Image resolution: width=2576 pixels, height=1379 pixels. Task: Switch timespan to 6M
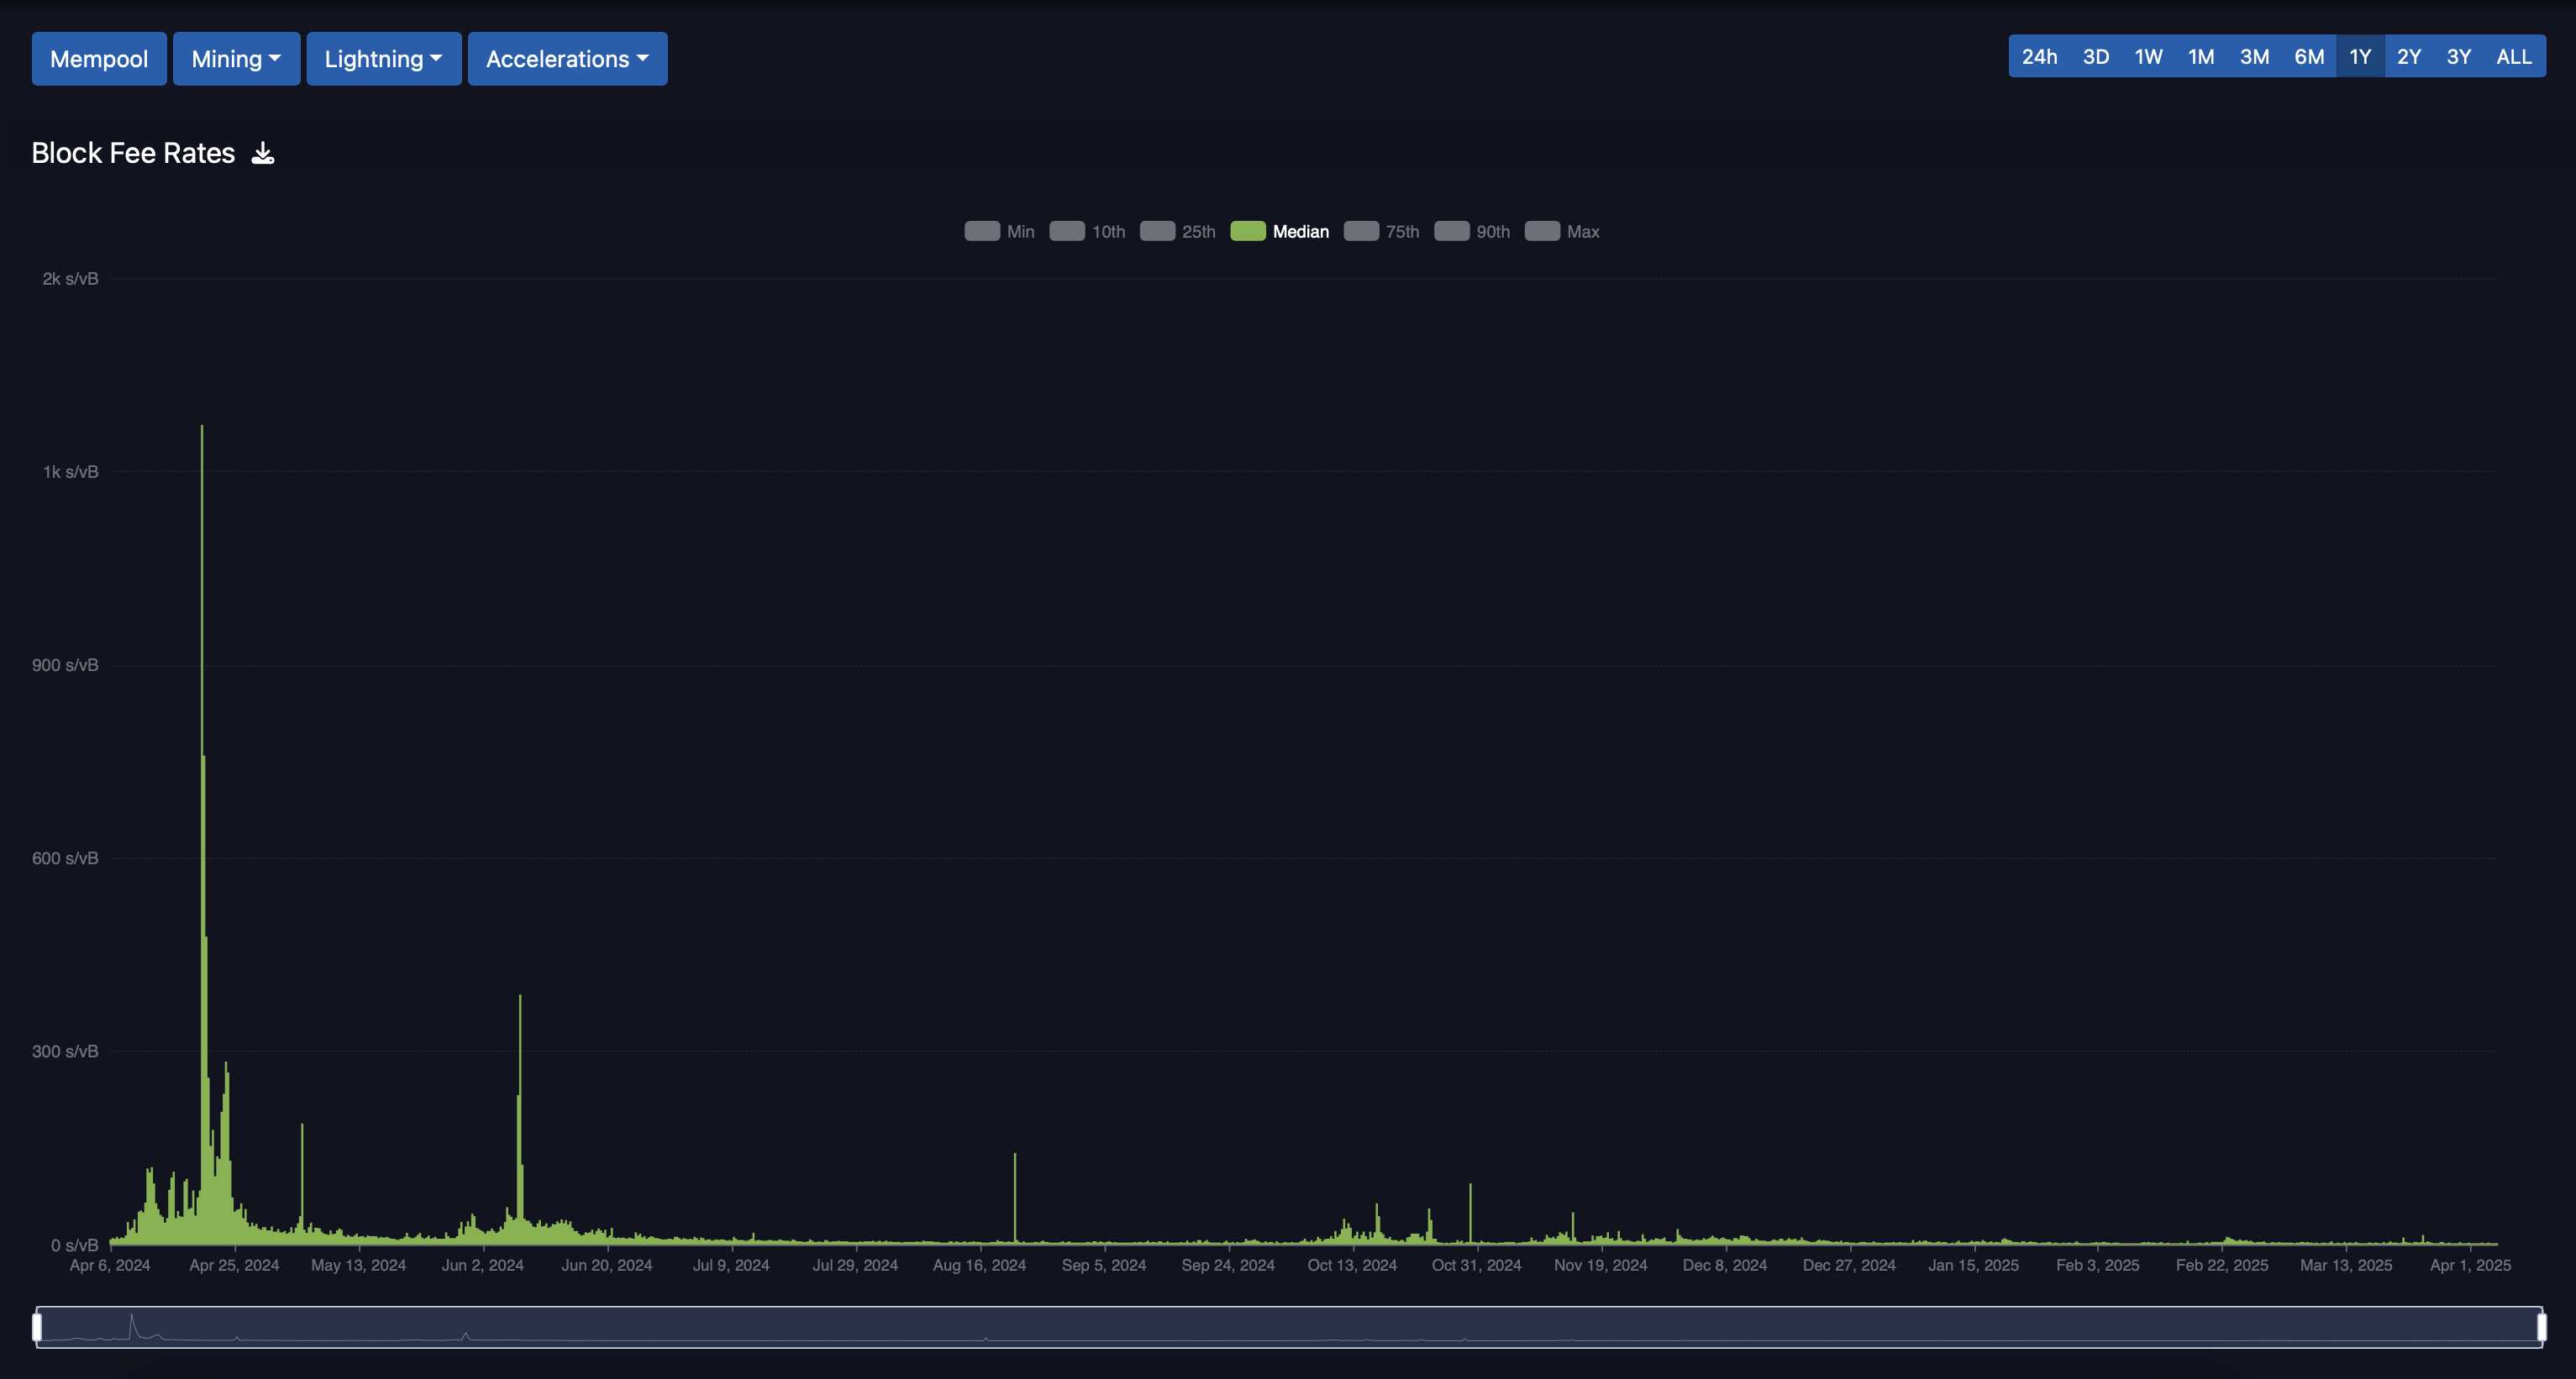pos(2309,57)
